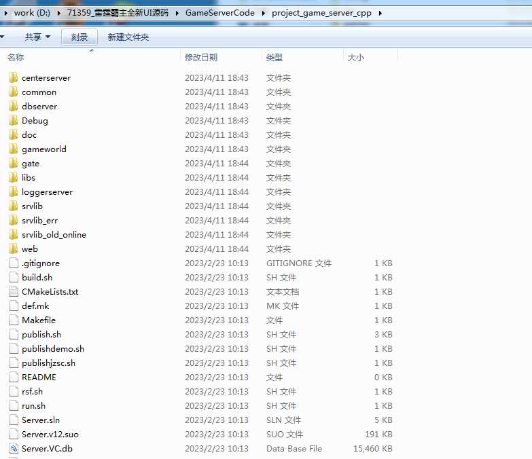This screenshot has height=459, width=532.
Task: Select the loggerserver folder icon
Action: 14,192
